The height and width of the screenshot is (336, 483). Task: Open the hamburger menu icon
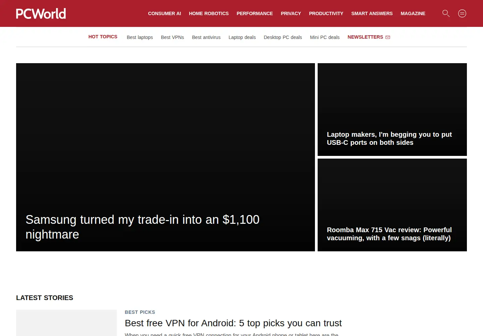pyautogui.click(x=462, y=13)
